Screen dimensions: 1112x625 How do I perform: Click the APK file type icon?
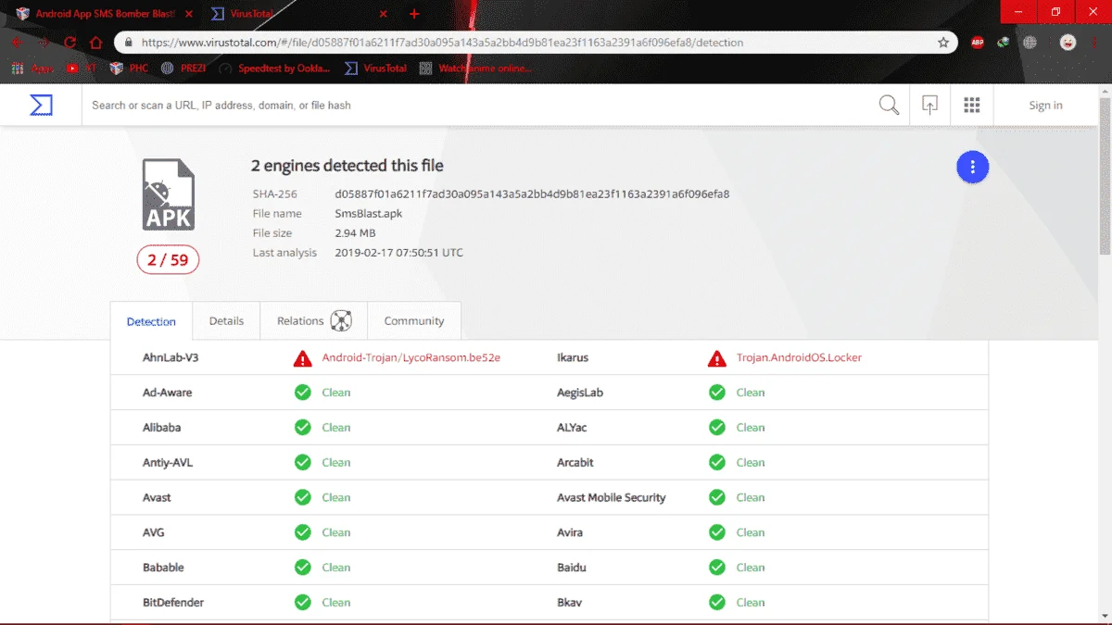[168, 194]
